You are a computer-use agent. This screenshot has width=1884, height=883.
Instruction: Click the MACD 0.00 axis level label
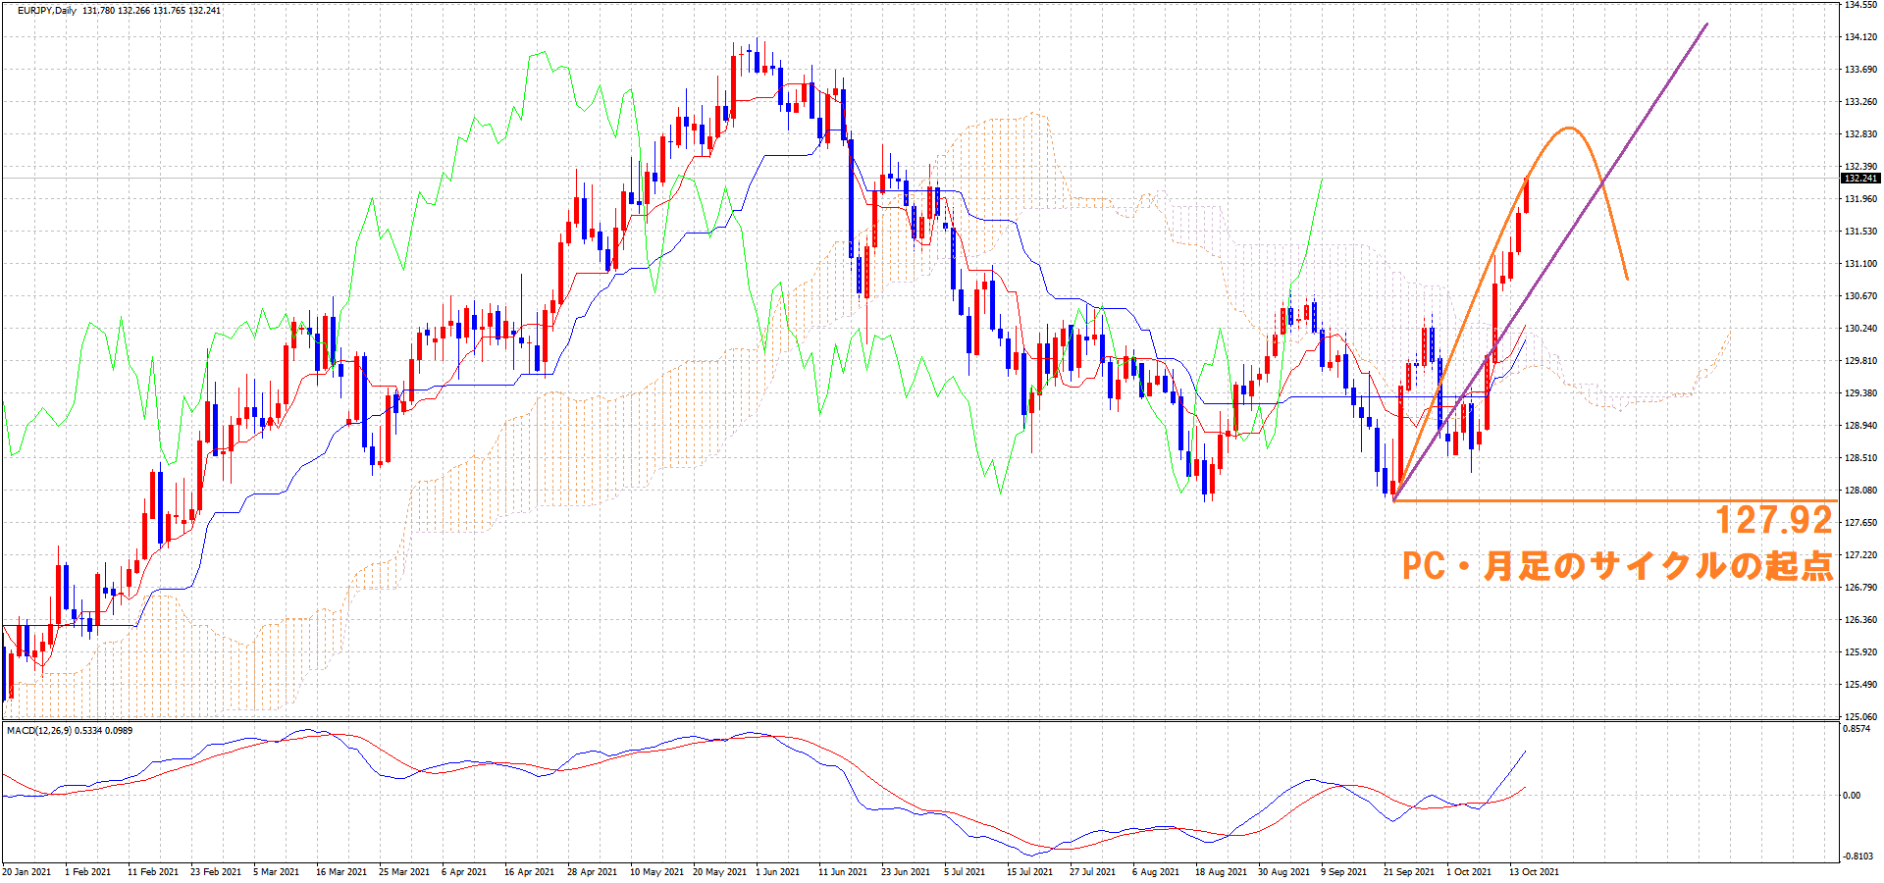pos(1852,796)
